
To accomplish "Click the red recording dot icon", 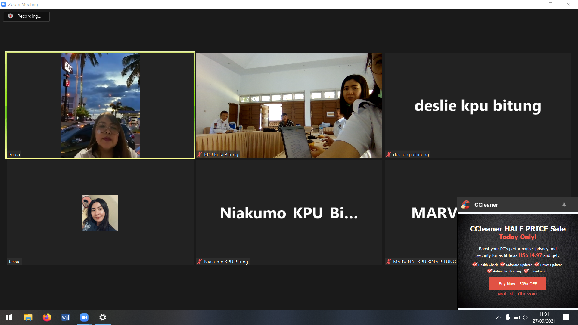I will pos(11,16).
